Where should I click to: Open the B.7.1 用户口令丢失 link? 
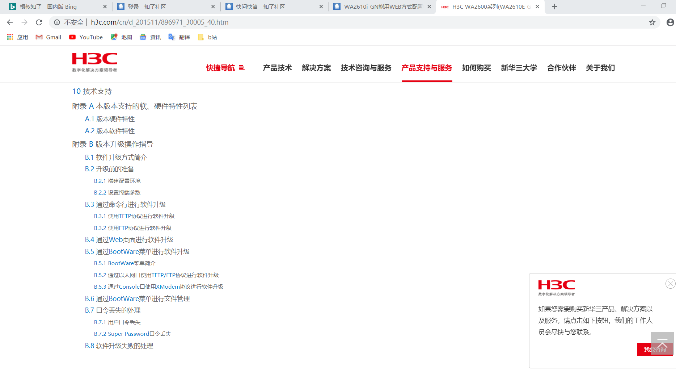coord(117,322)
